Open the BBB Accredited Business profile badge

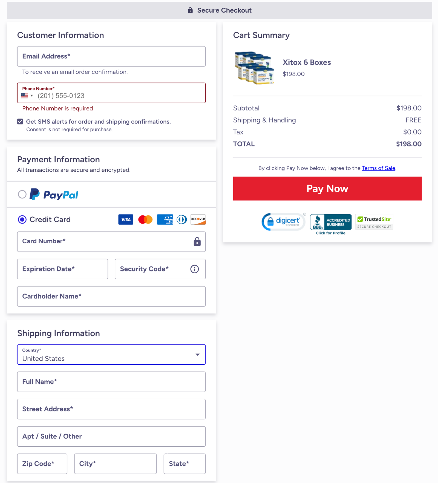[x=331, y=224]
